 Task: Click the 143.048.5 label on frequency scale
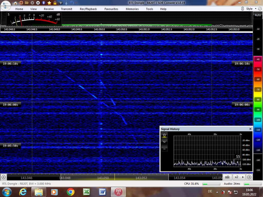[32, 29]
